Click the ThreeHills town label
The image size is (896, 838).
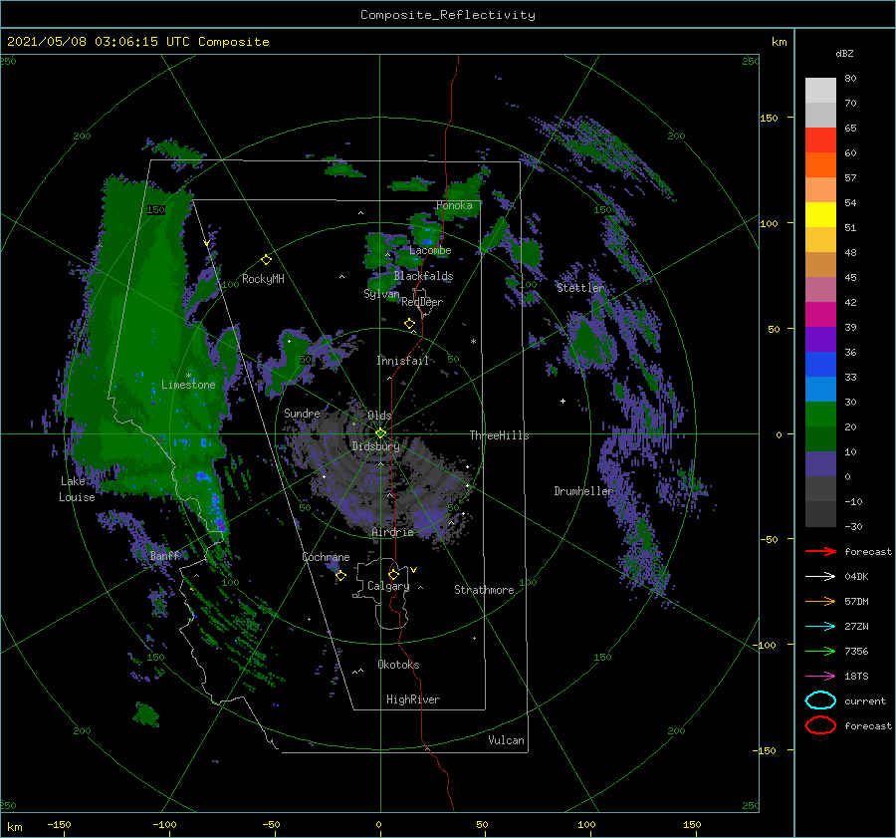point(499,435)
